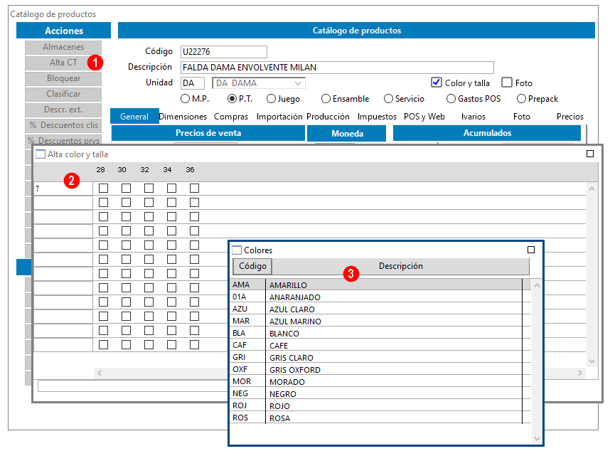Choose the Juego radio option
Viewport: 610px width, 451px height.
pos(271,99)
